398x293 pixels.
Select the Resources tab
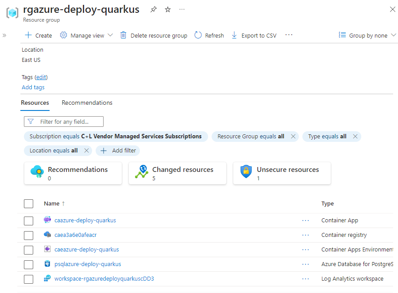coord(35,103)
